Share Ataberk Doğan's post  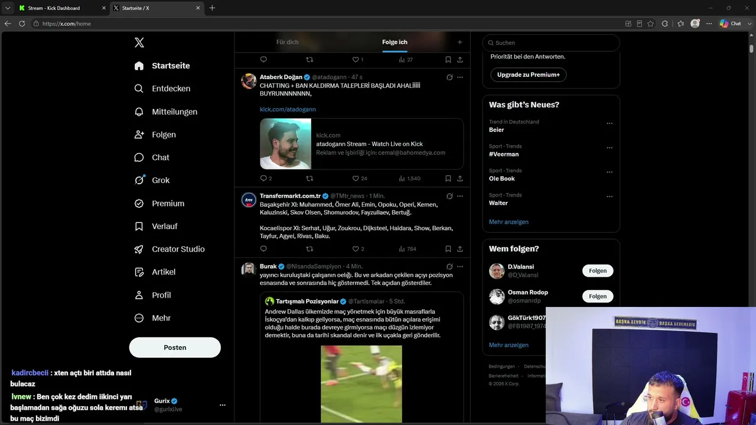[x=460, y=178]
